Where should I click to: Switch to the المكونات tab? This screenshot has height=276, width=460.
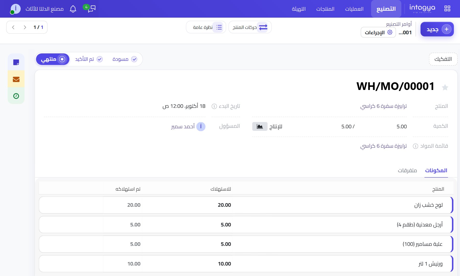coord(436,170)
